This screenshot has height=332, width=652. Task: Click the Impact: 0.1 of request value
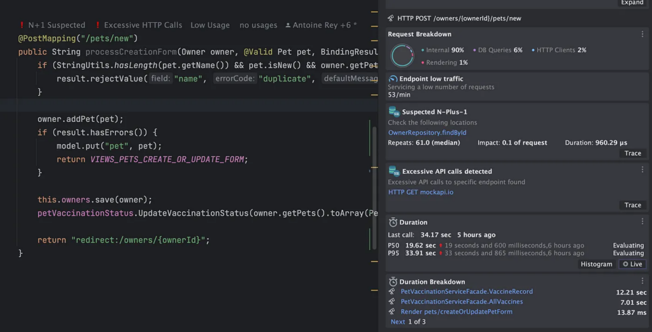513,142
